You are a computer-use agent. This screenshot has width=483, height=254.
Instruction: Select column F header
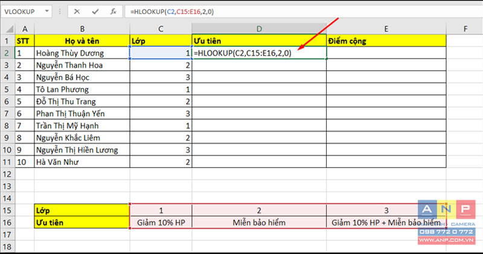(x=464, y=29)
